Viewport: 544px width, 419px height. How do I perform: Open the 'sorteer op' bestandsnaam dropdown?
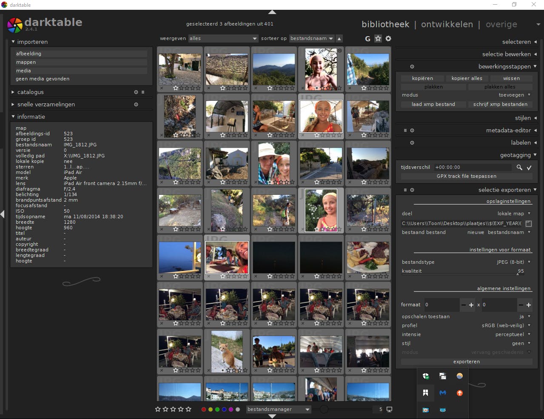click(x=311, y=39)
